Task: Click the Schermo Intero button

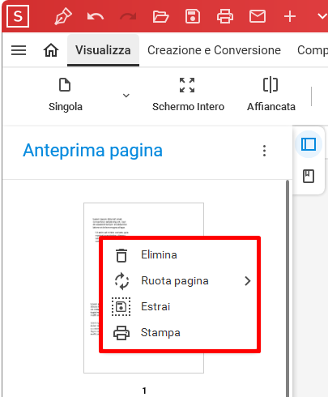Action: tap(188, 95)
